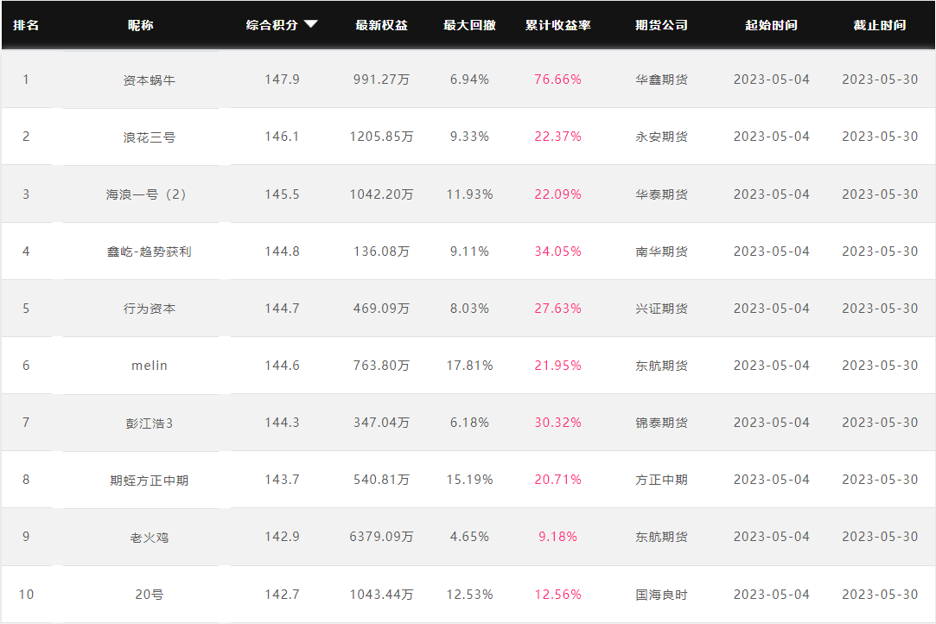Screen dimensions: 936x624
Task: Select company 华鑫期货
Action: [661, 80]
